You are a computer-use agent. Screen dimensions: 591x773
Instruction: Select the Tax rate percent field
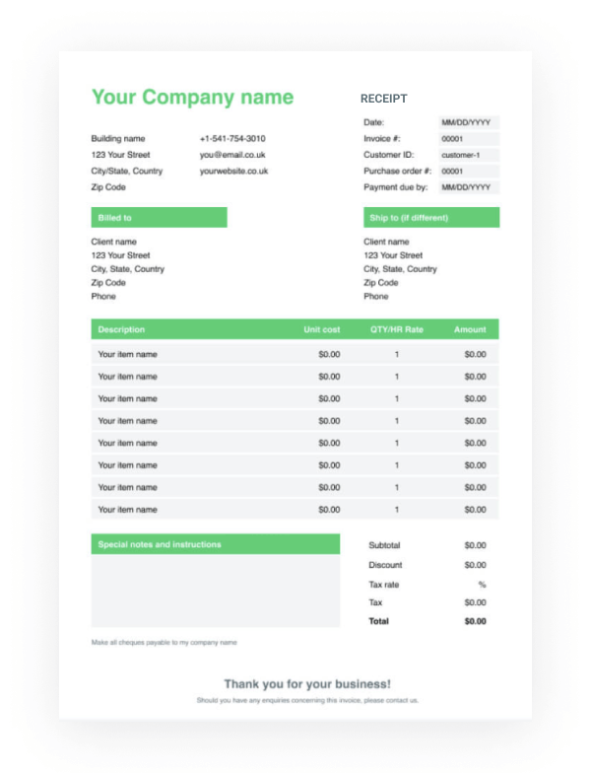point(481,585)
